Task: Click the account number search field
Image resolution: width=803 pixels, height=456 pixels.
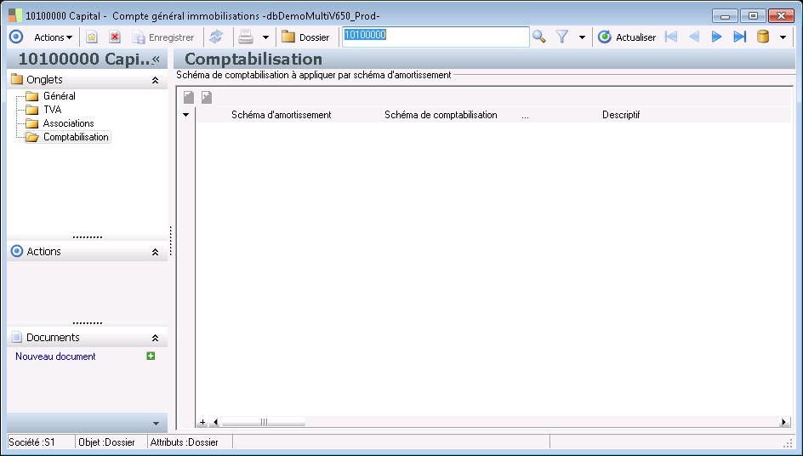Action: [x=436, y=37]
